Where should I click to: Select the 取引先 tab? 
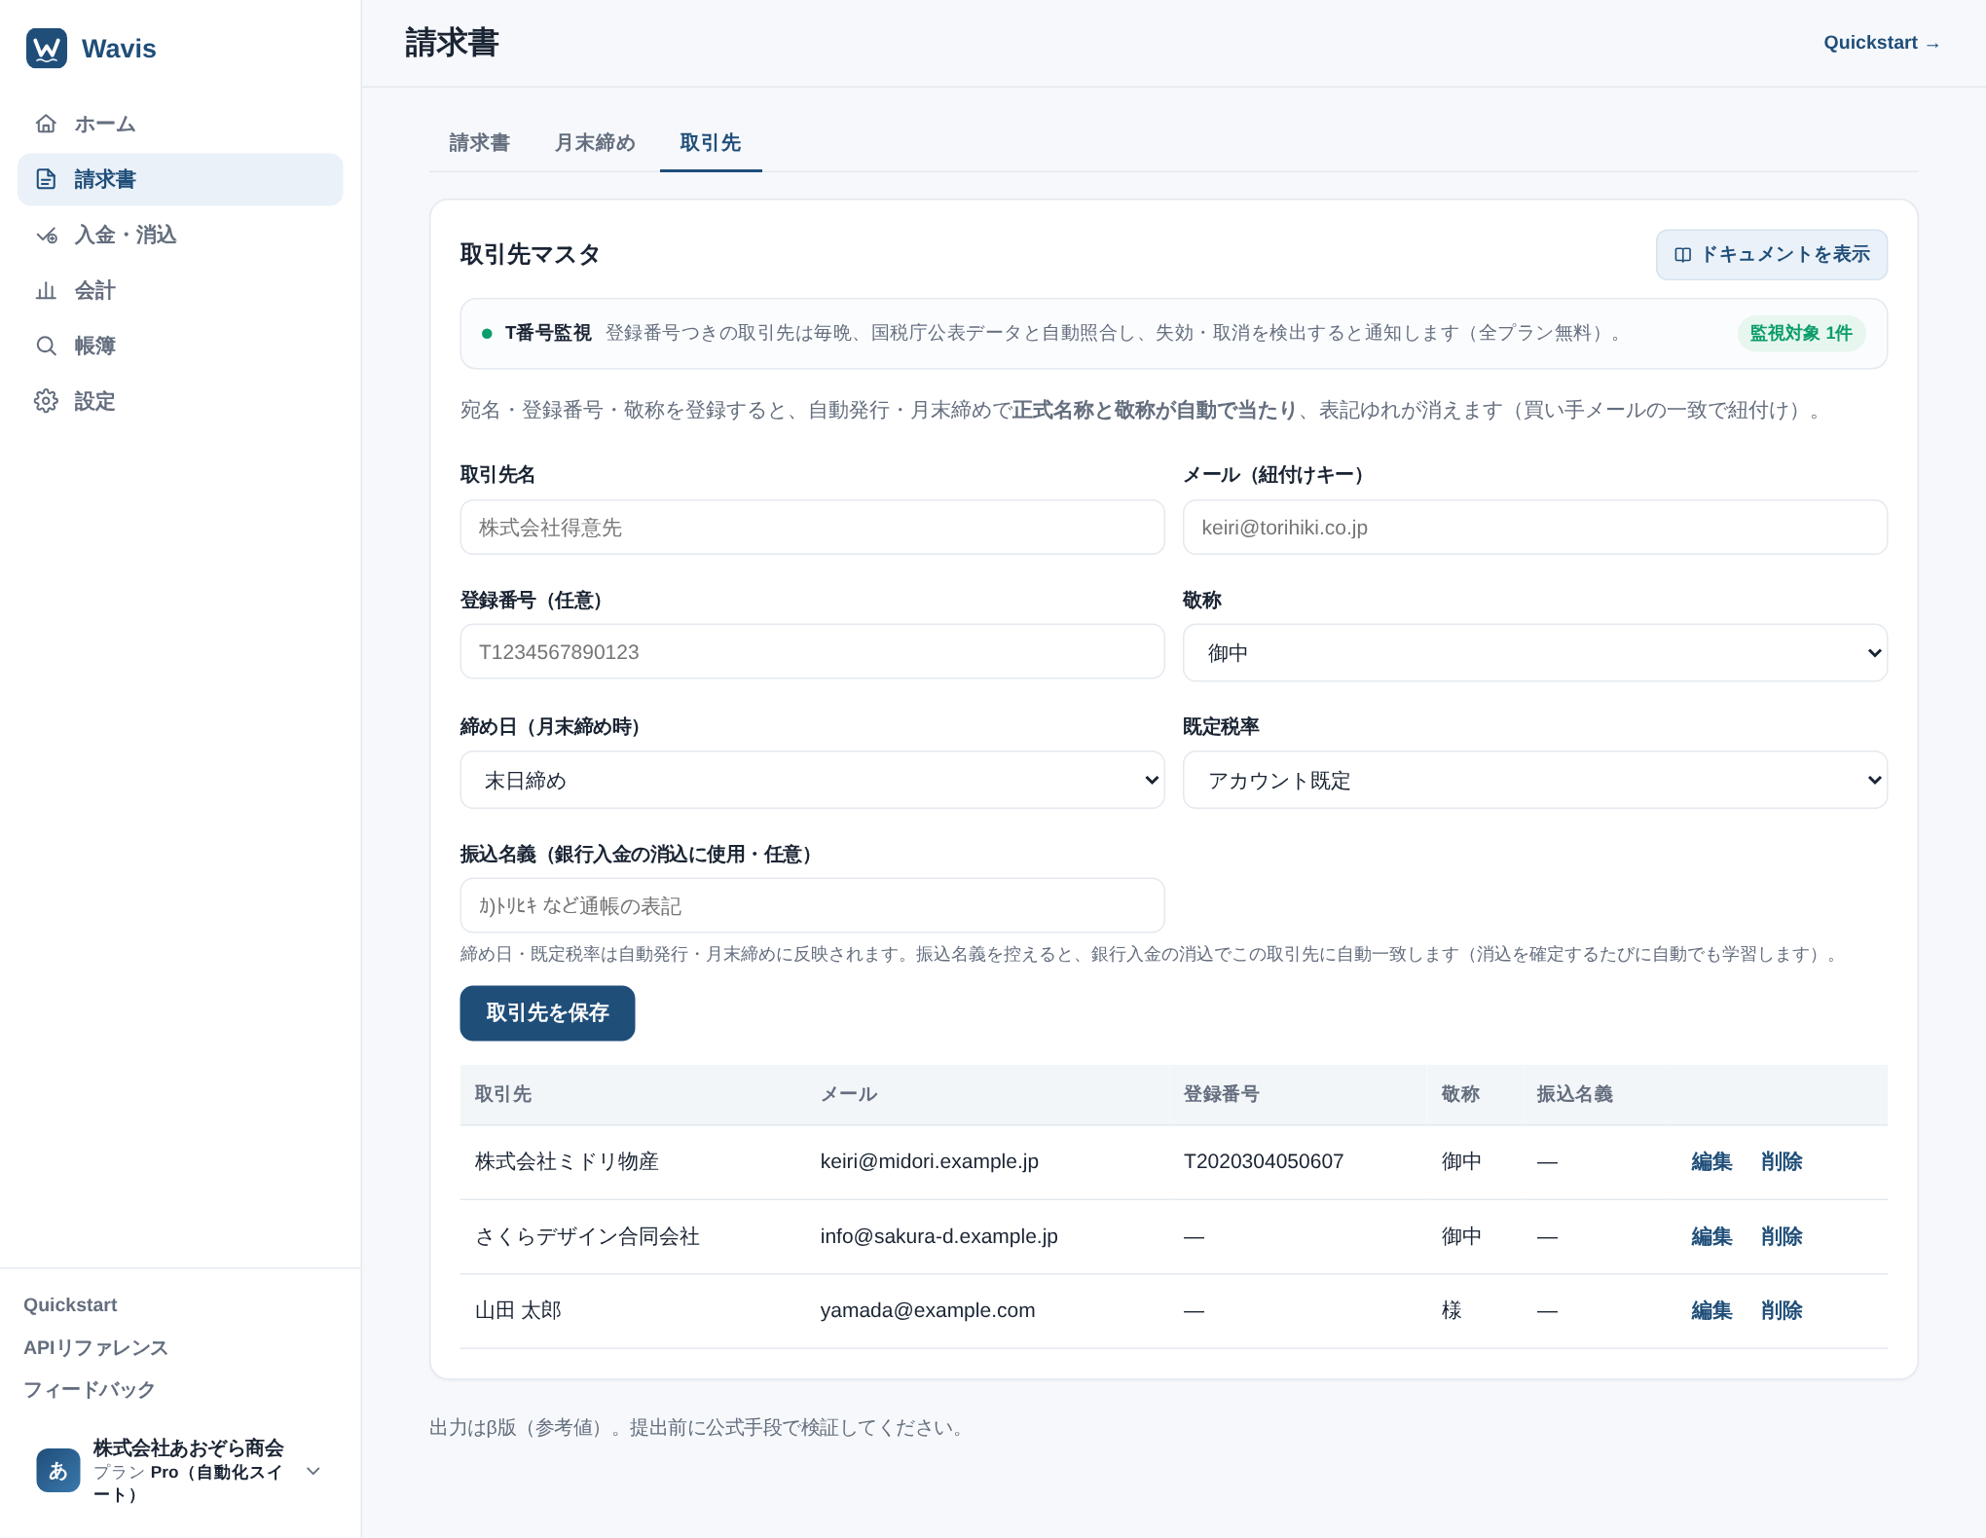(x=711, y=143)
